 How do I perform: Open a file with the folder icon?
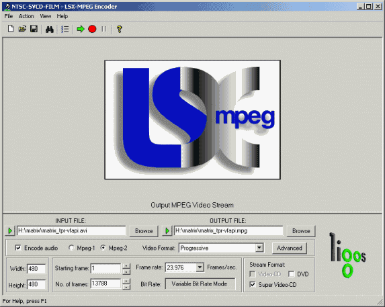pyautogui.click(x=22, y=29)
